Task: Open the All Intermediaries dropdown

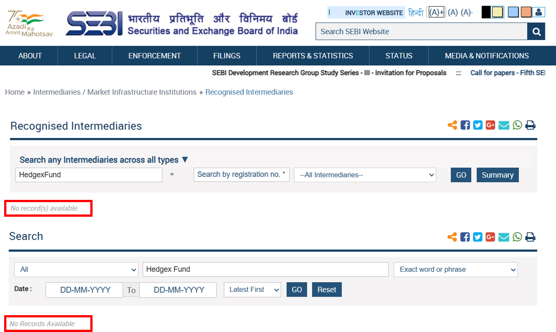Action: coord(365,175)
